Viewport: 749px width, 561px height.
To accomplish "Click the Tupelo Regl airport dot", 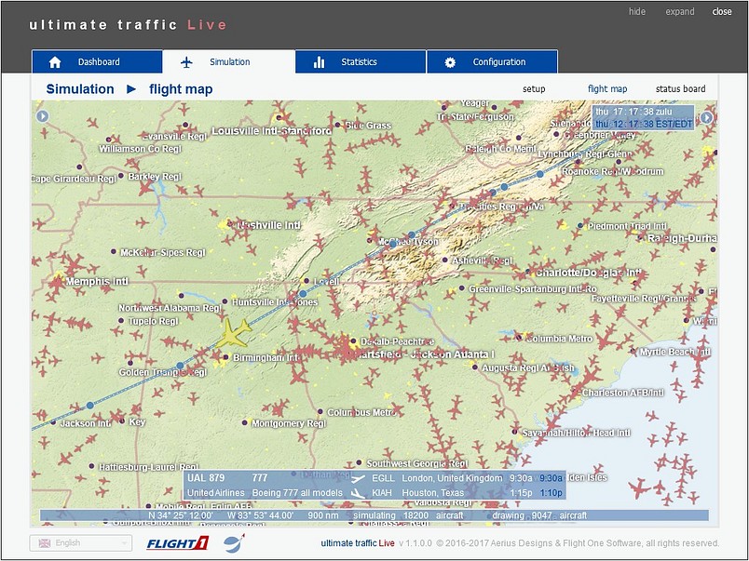I will (121, 321).
